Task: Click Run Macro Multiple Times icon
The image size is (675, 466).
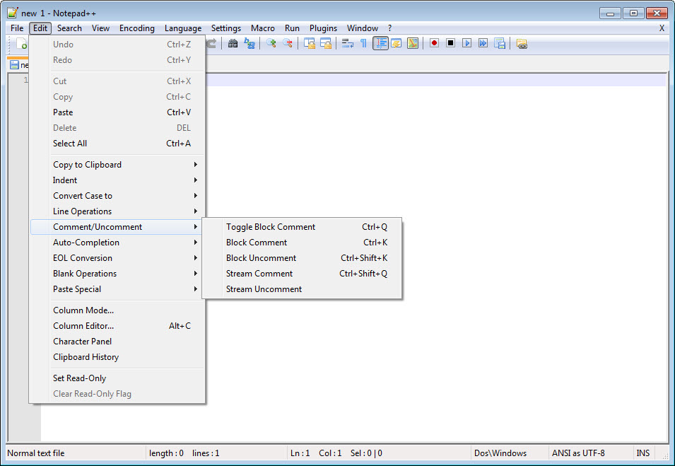Action: coord(483,43)
